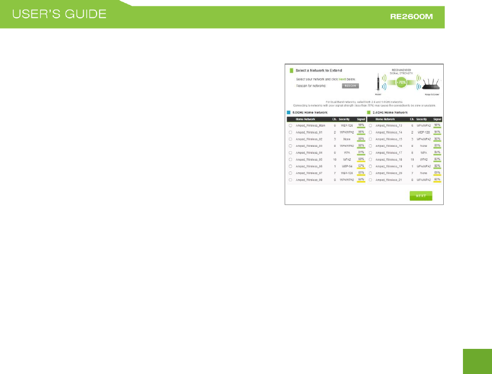Click the WEP-128 security of Amped_Wireless_14
The image size is (492, 374).
(424, 133)
